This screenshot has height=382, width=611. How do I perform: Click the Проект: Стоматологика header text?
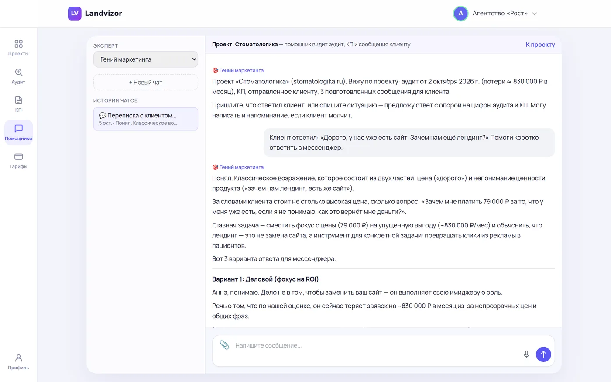click(245, 45)
